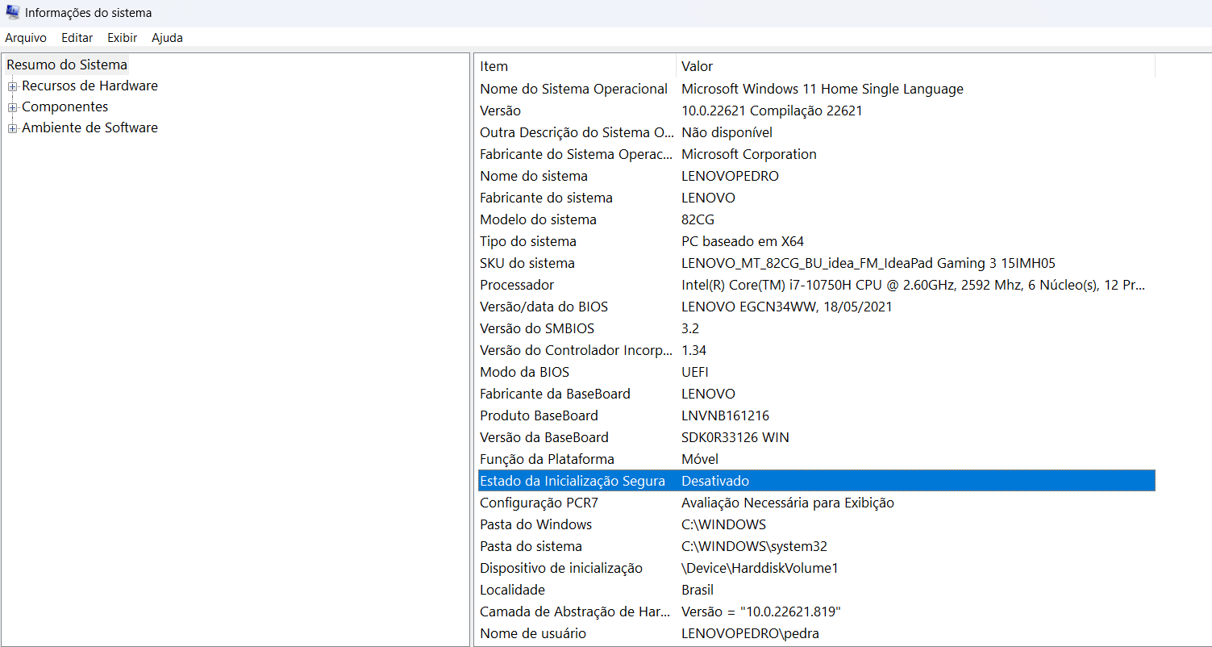Select the Versão/data do BIOS row
This screenshot has height=647, width=1212.
point(816,307)
